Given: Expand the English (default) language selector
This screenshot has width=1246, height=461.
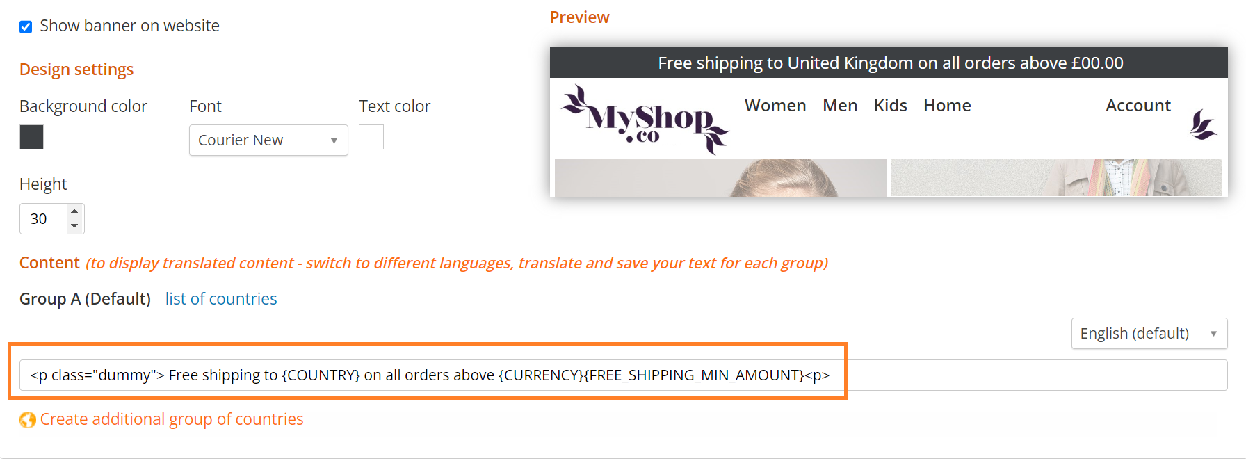Looking at the screenshot, I should pos(1149,334).
